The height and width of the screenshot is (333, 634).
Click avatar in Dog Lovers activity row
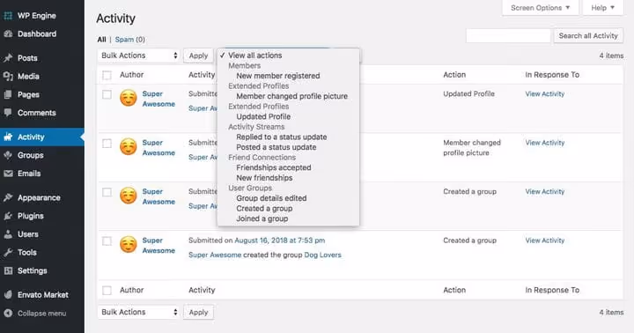click(129, 245)
